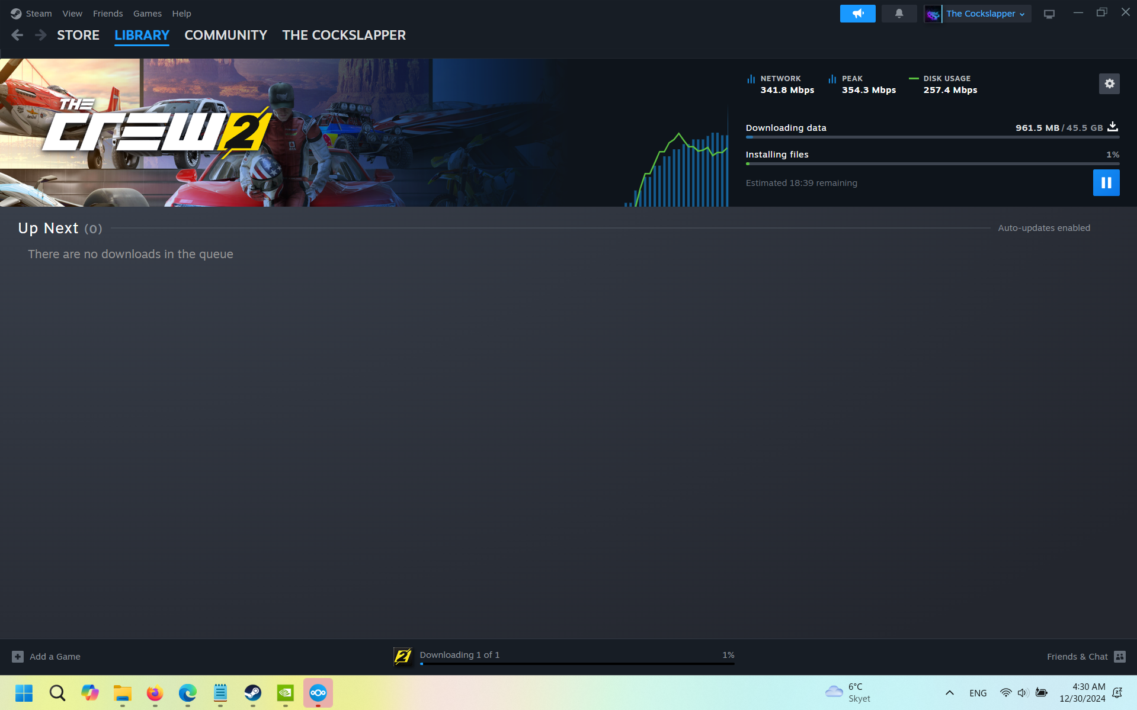Image resolution: width=1137 pixels, height=710 pixels.
Task: Show hidden system tray icons
Action: (949, 693)
